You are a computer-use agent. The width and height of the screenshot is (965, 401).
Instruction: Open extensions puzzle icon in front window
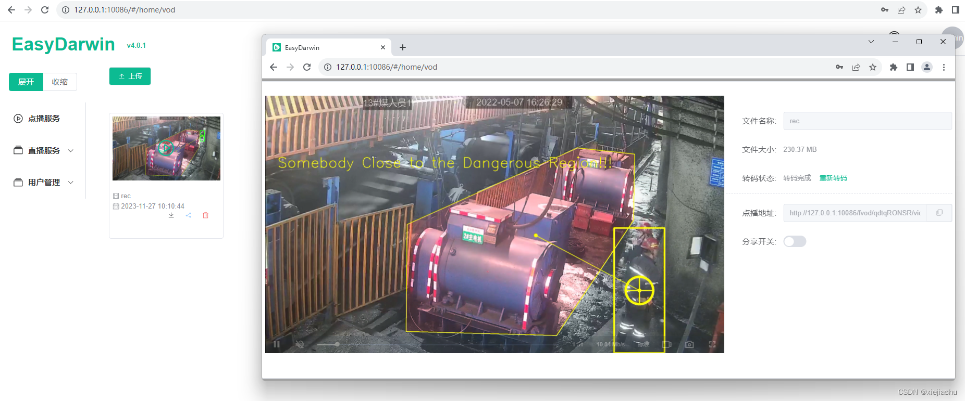point(894,67)
